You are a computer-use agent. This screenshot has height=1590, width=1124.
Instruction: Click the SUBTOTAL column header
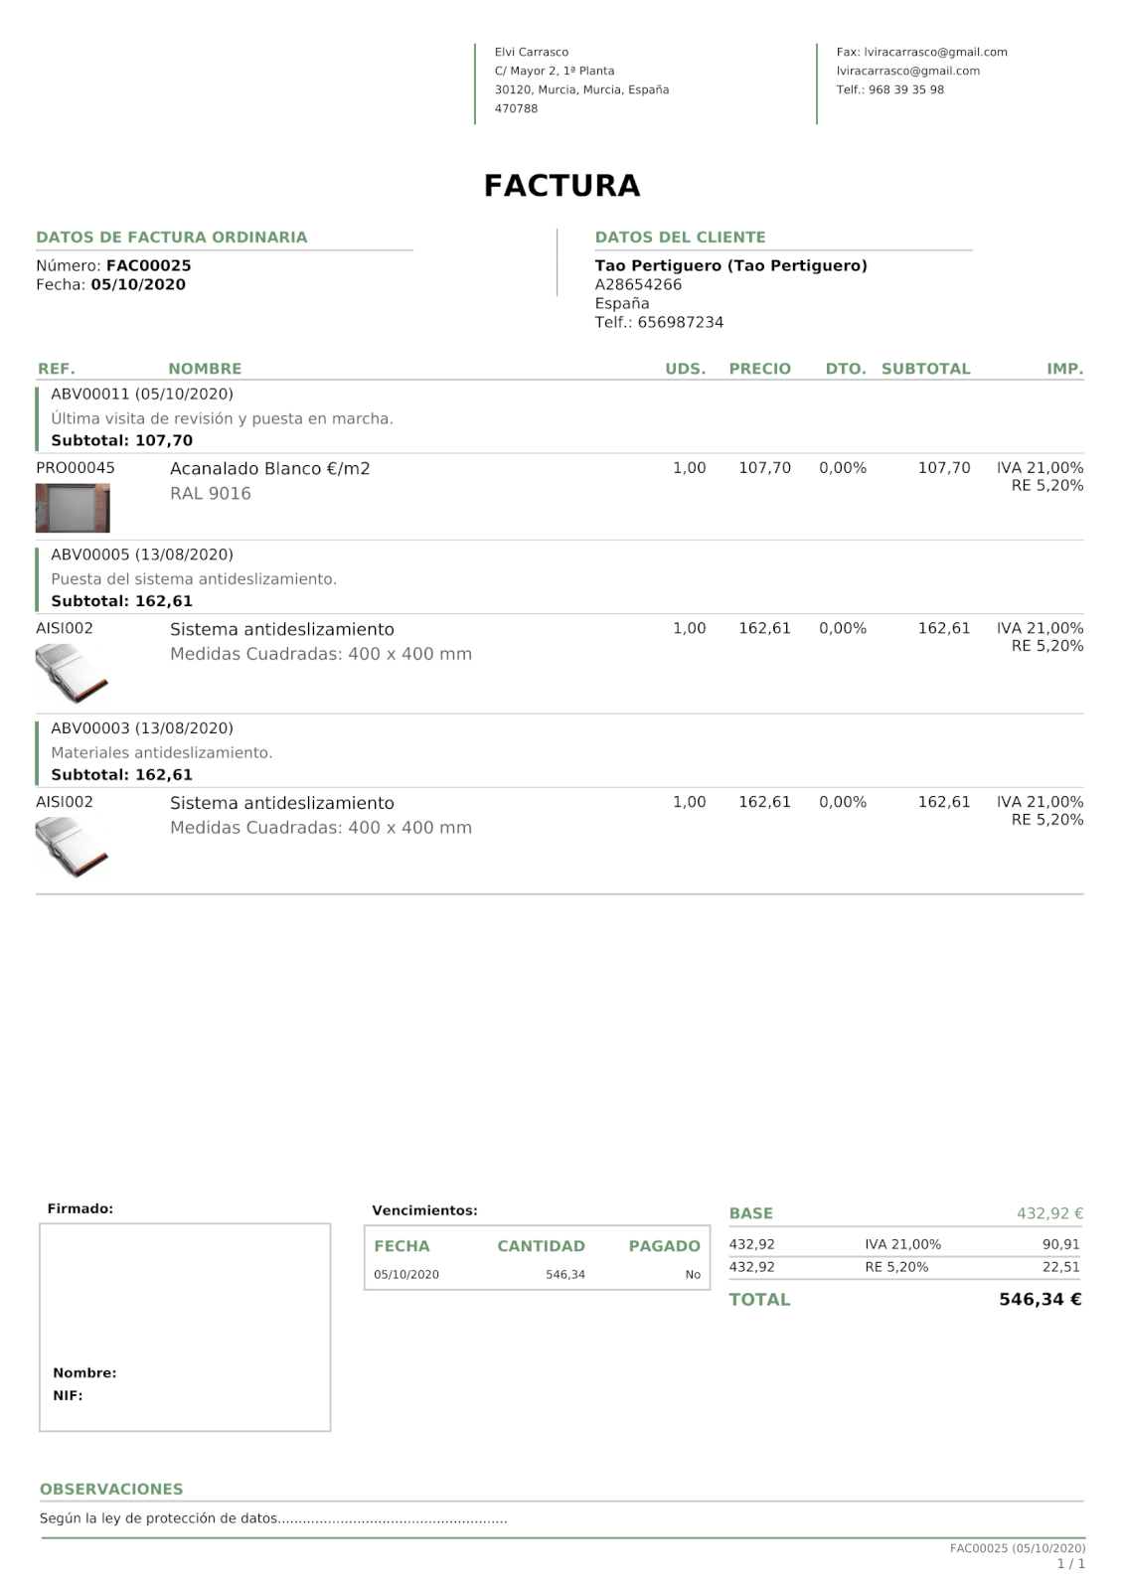(925, 369)
